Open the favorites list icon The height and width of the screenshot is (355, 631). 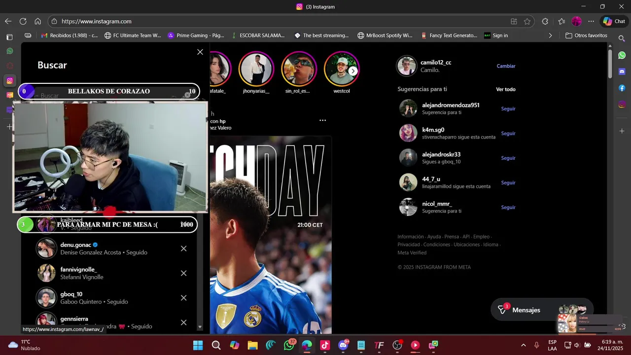(x=561, y=21)
